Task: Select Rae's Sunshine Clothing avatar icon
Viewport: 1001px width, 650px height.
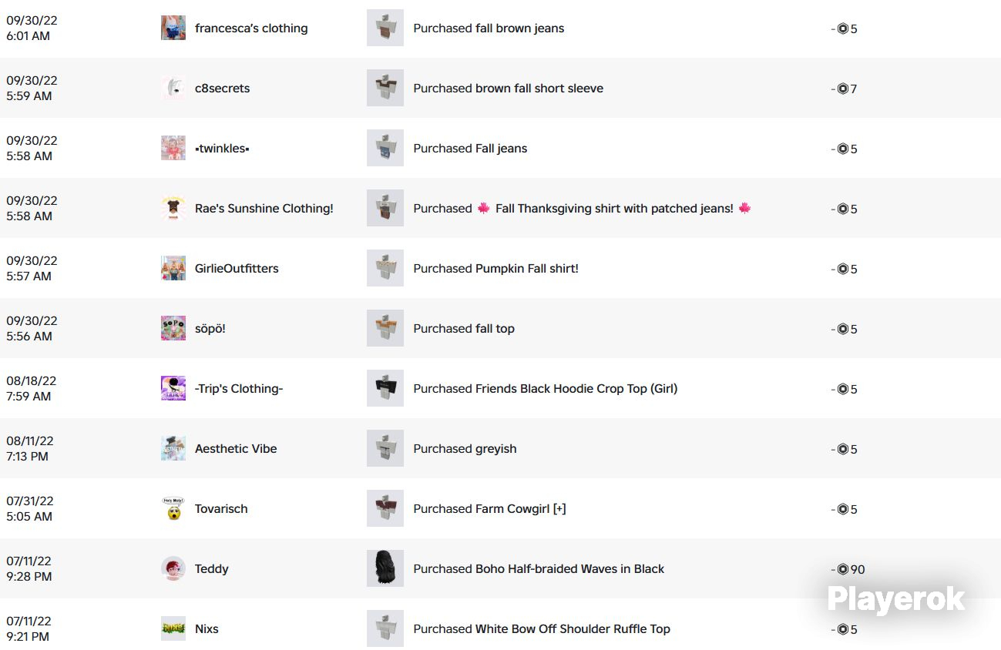Action: pyautogui.click(x=173, y=208)
